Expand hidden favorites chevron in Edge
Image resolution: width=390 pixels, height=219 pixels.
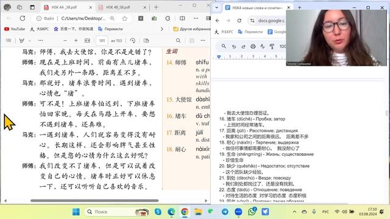(x=162, y=29)
